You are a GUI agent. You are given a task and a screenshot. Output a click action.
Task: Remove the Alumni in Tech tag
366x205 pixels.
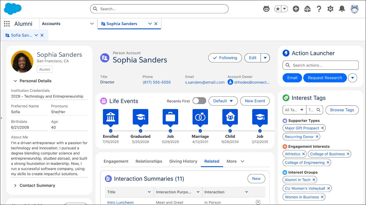(314, 180)
